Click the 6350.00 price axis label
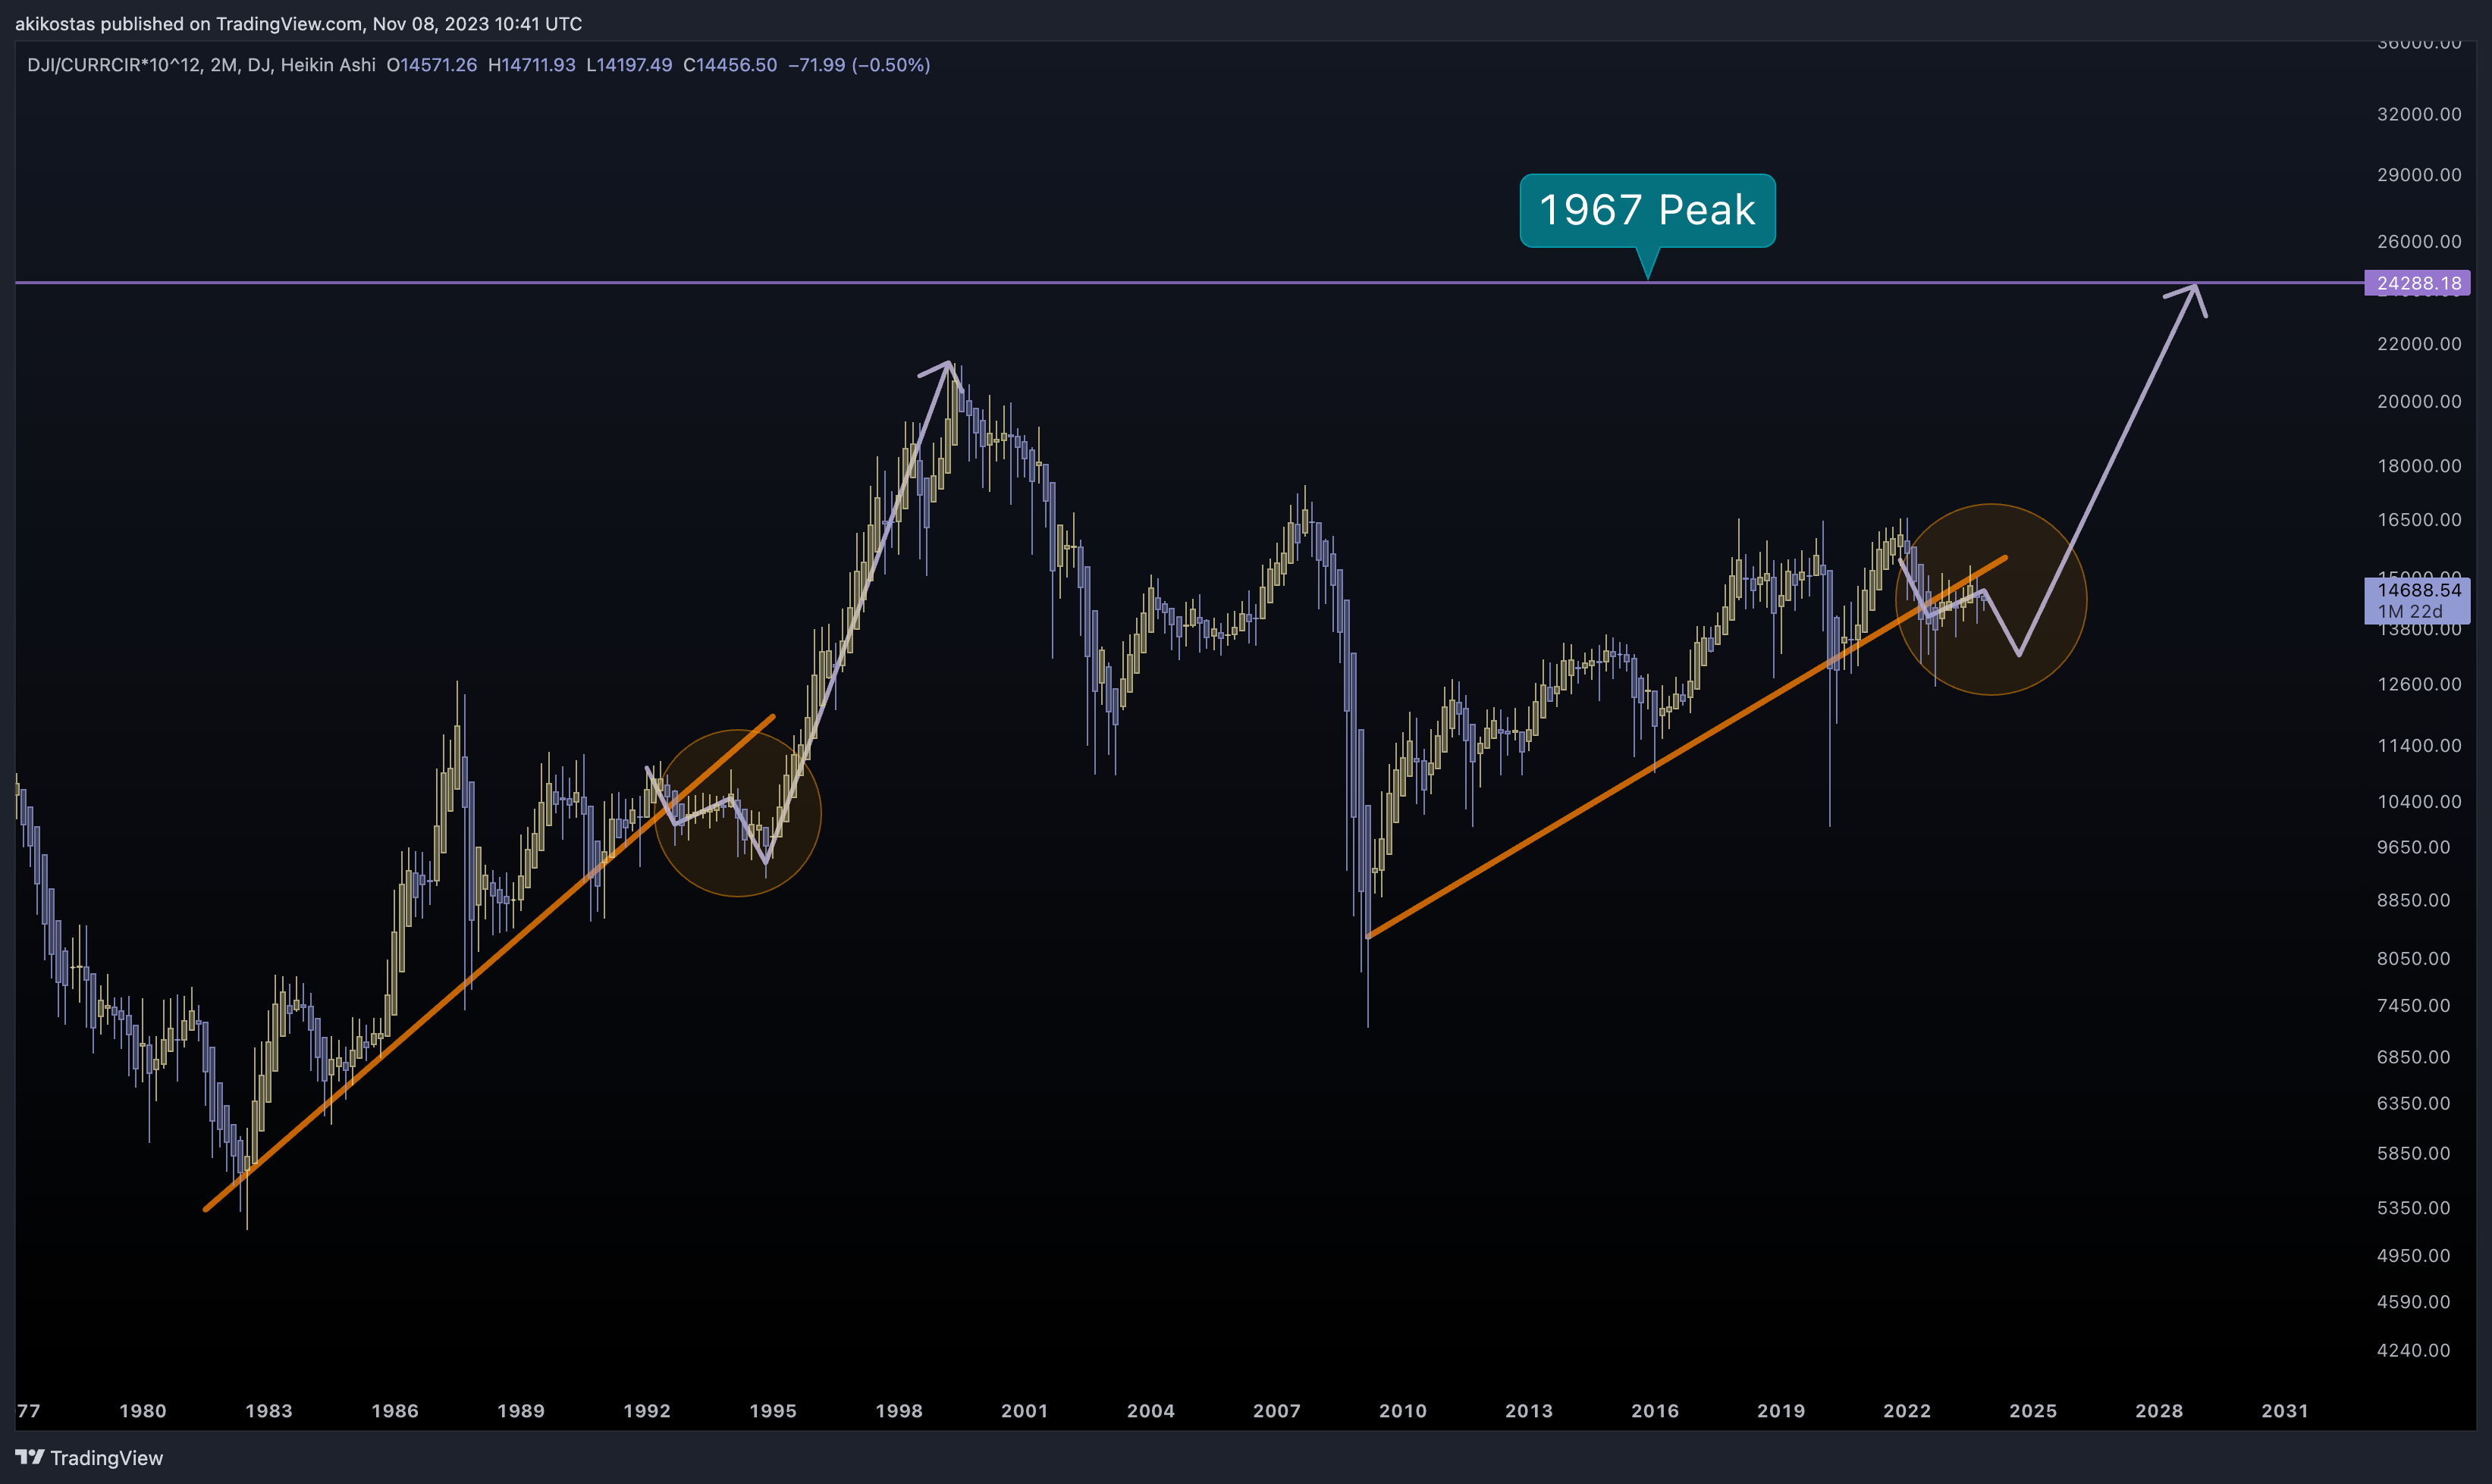 pyautogui.click(x=2414, y=1103)
